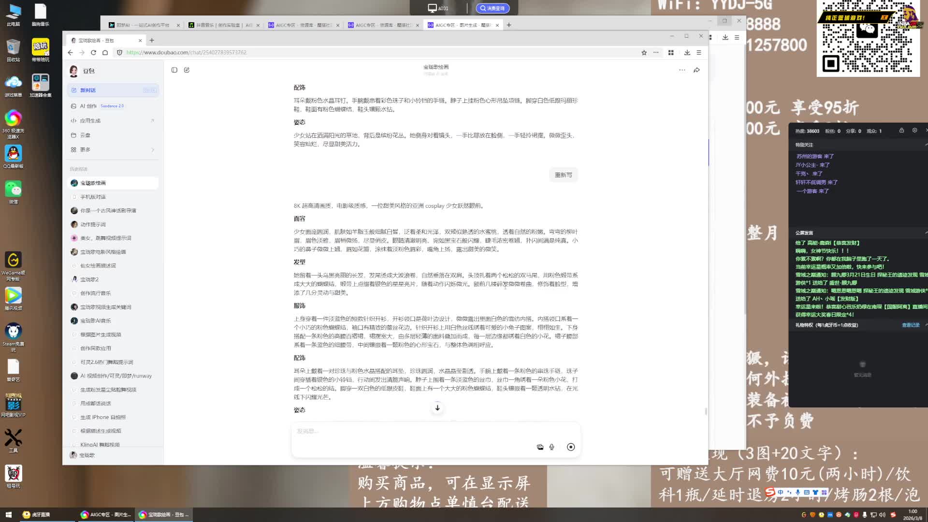928x522 pixels.
Task: Click the 重新写 rewrite button
Action: click(563, 175)
